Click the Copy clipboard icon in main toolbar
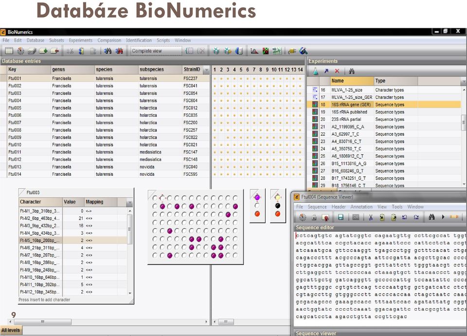The image size is (467, 336). click(x=81, y=51)
